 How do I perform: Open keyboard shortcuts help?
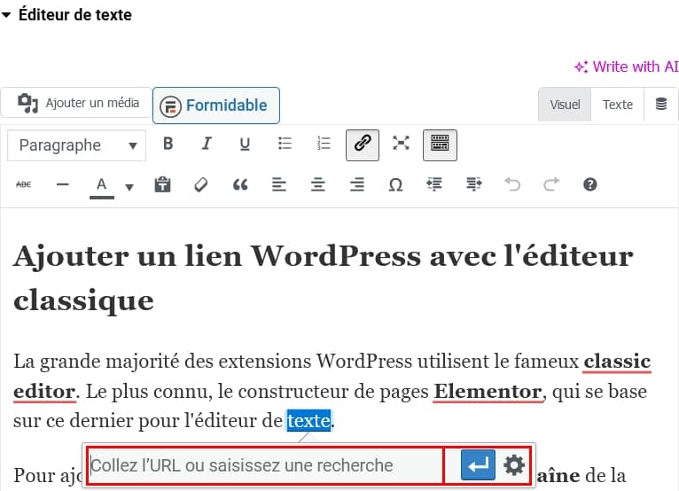pyautogui.click(x=589, y=184)
